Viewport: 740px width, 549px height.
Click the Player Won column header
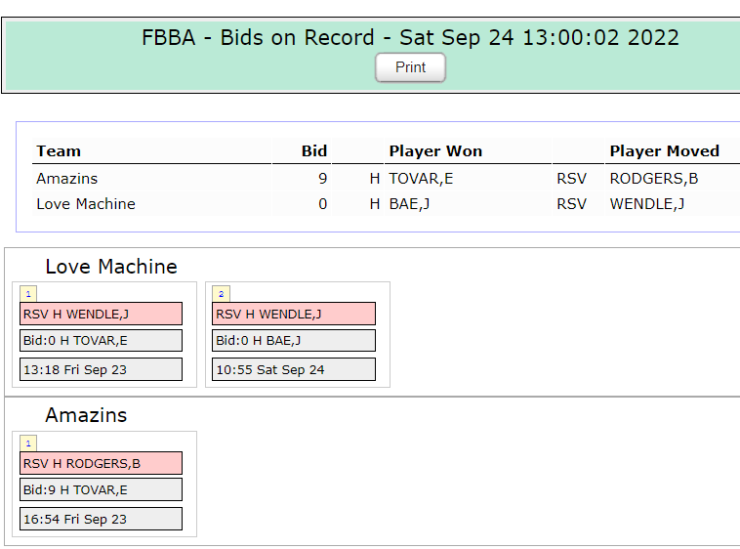tap(435, 150)
